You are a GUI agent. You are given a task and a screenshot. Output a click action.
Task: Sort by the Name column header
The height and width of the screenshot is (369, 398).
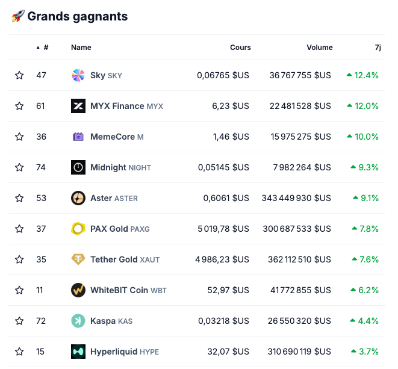pyautogui.click(x=81, y=48)
